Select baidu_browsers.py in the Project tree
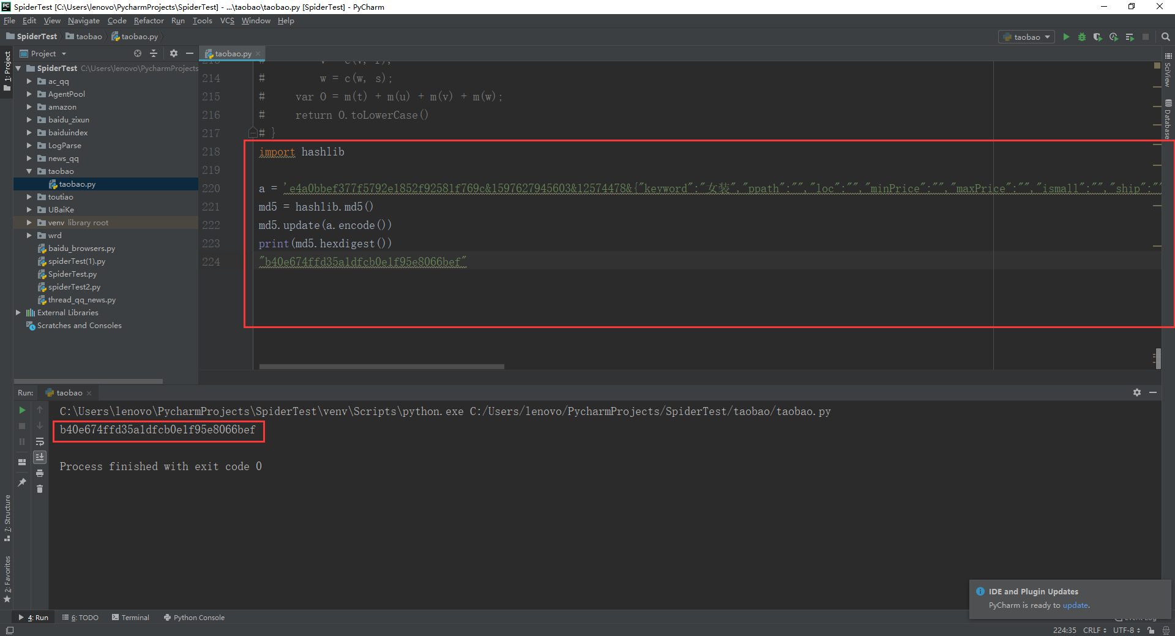The height and width of the screenshot is (636, 1175). [81, 249]
